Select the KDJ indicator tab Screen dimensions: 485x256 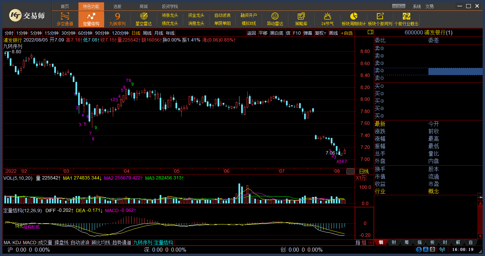pos(17,243)
